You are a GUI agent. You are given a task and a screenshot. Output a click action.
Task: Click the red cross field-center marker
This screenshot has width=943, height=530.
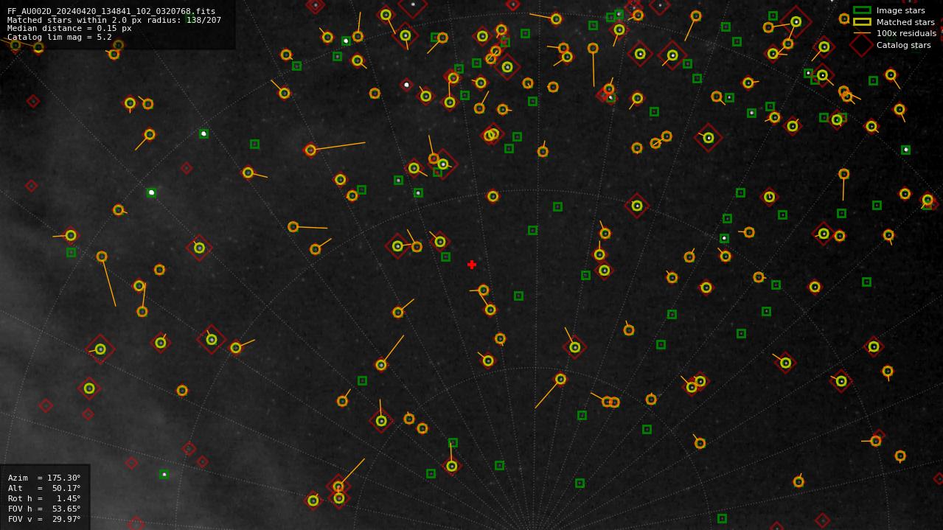[x=472, y=265]
